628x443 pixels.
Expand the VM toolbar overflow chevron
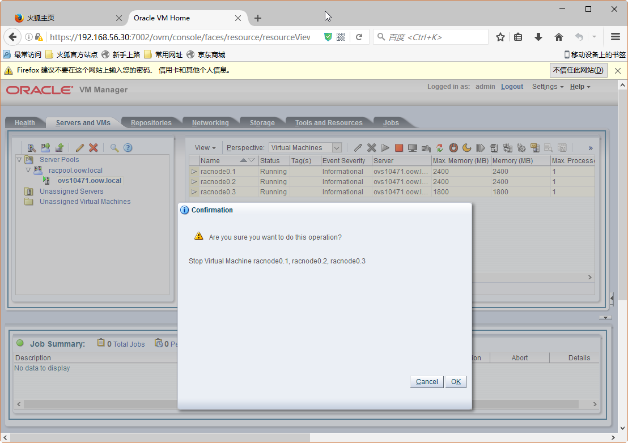(x=591, y=148)
